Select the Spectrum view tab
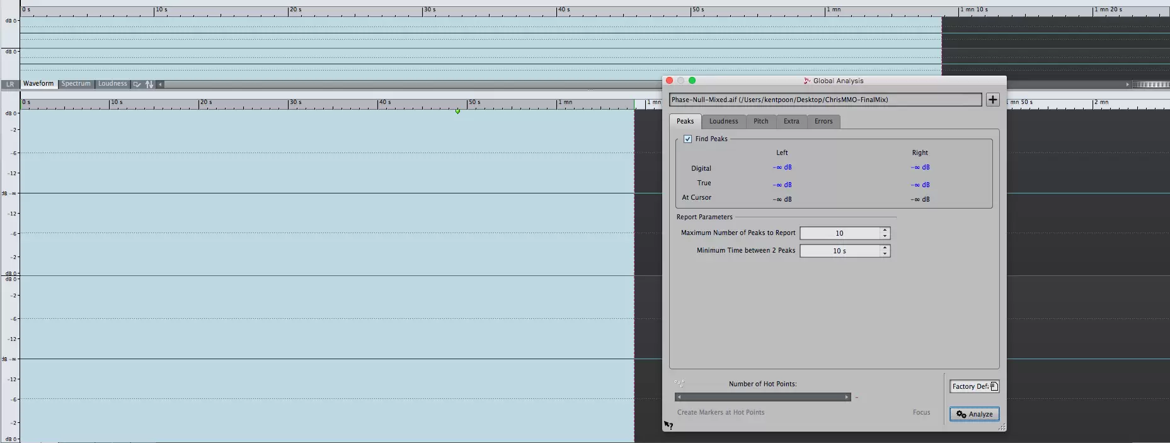The image size is (1170, 443). [76, 84]
